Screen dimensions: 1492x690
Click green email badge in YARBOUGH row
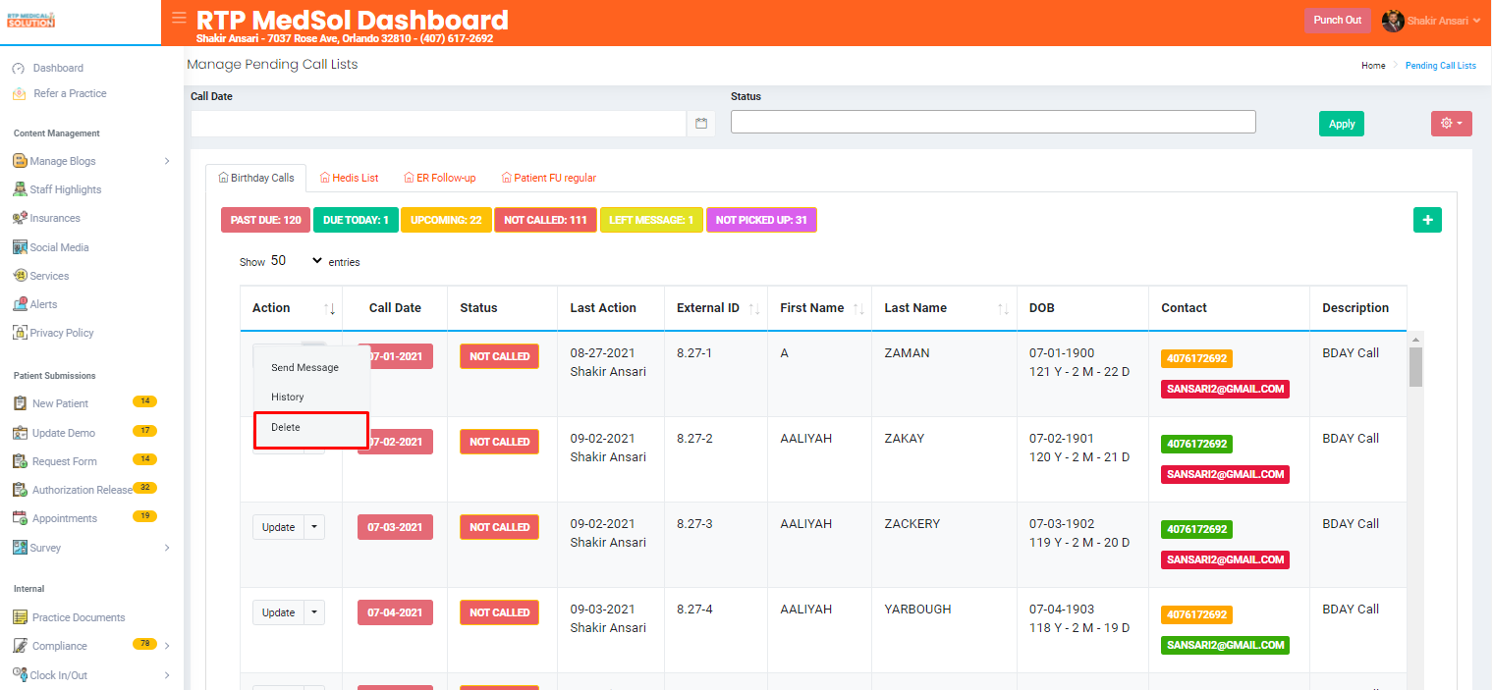(1225, 645)
